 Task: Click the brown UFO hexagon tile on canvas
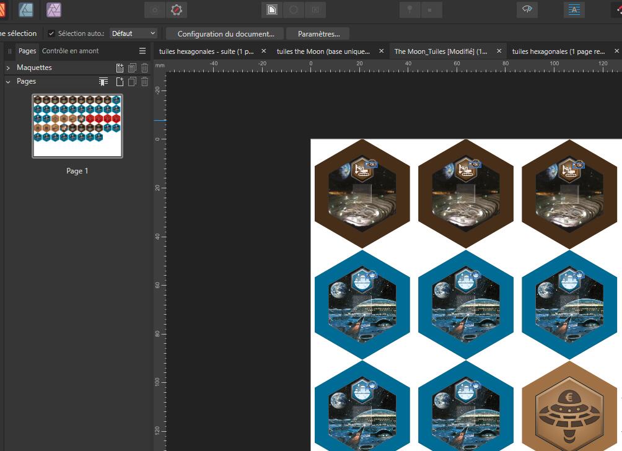(569, 410)
